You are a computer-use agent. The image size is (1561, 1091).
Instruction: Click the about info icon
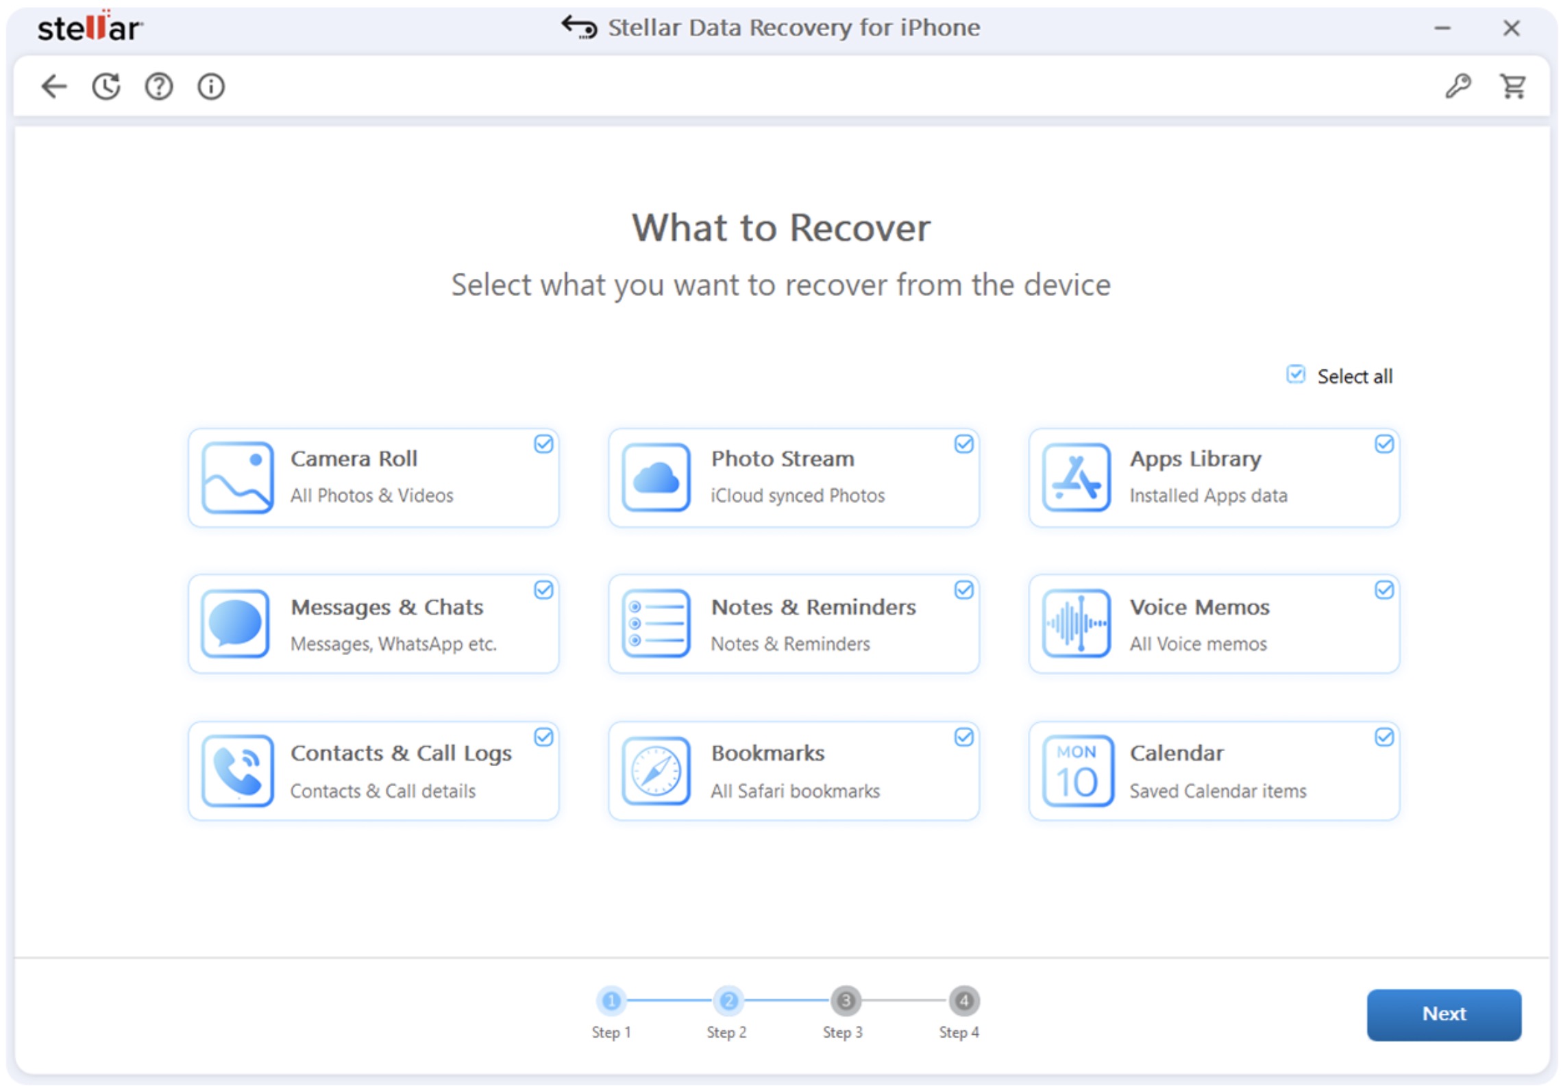tap(211, 86)
